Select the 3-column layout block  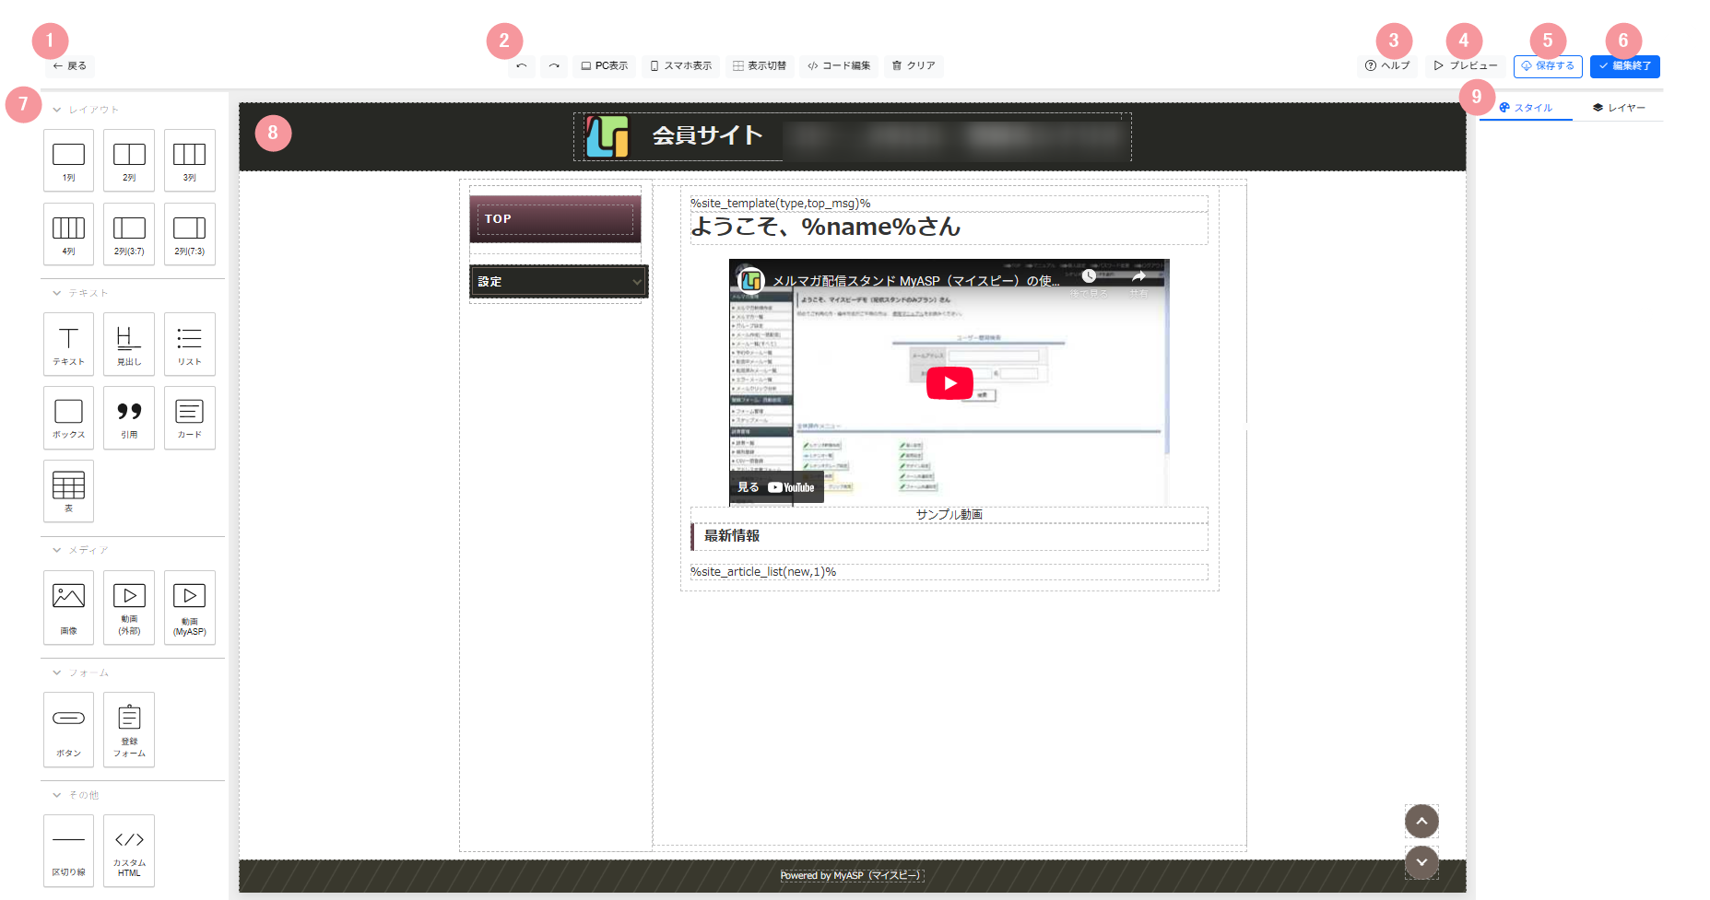[189, 160]
